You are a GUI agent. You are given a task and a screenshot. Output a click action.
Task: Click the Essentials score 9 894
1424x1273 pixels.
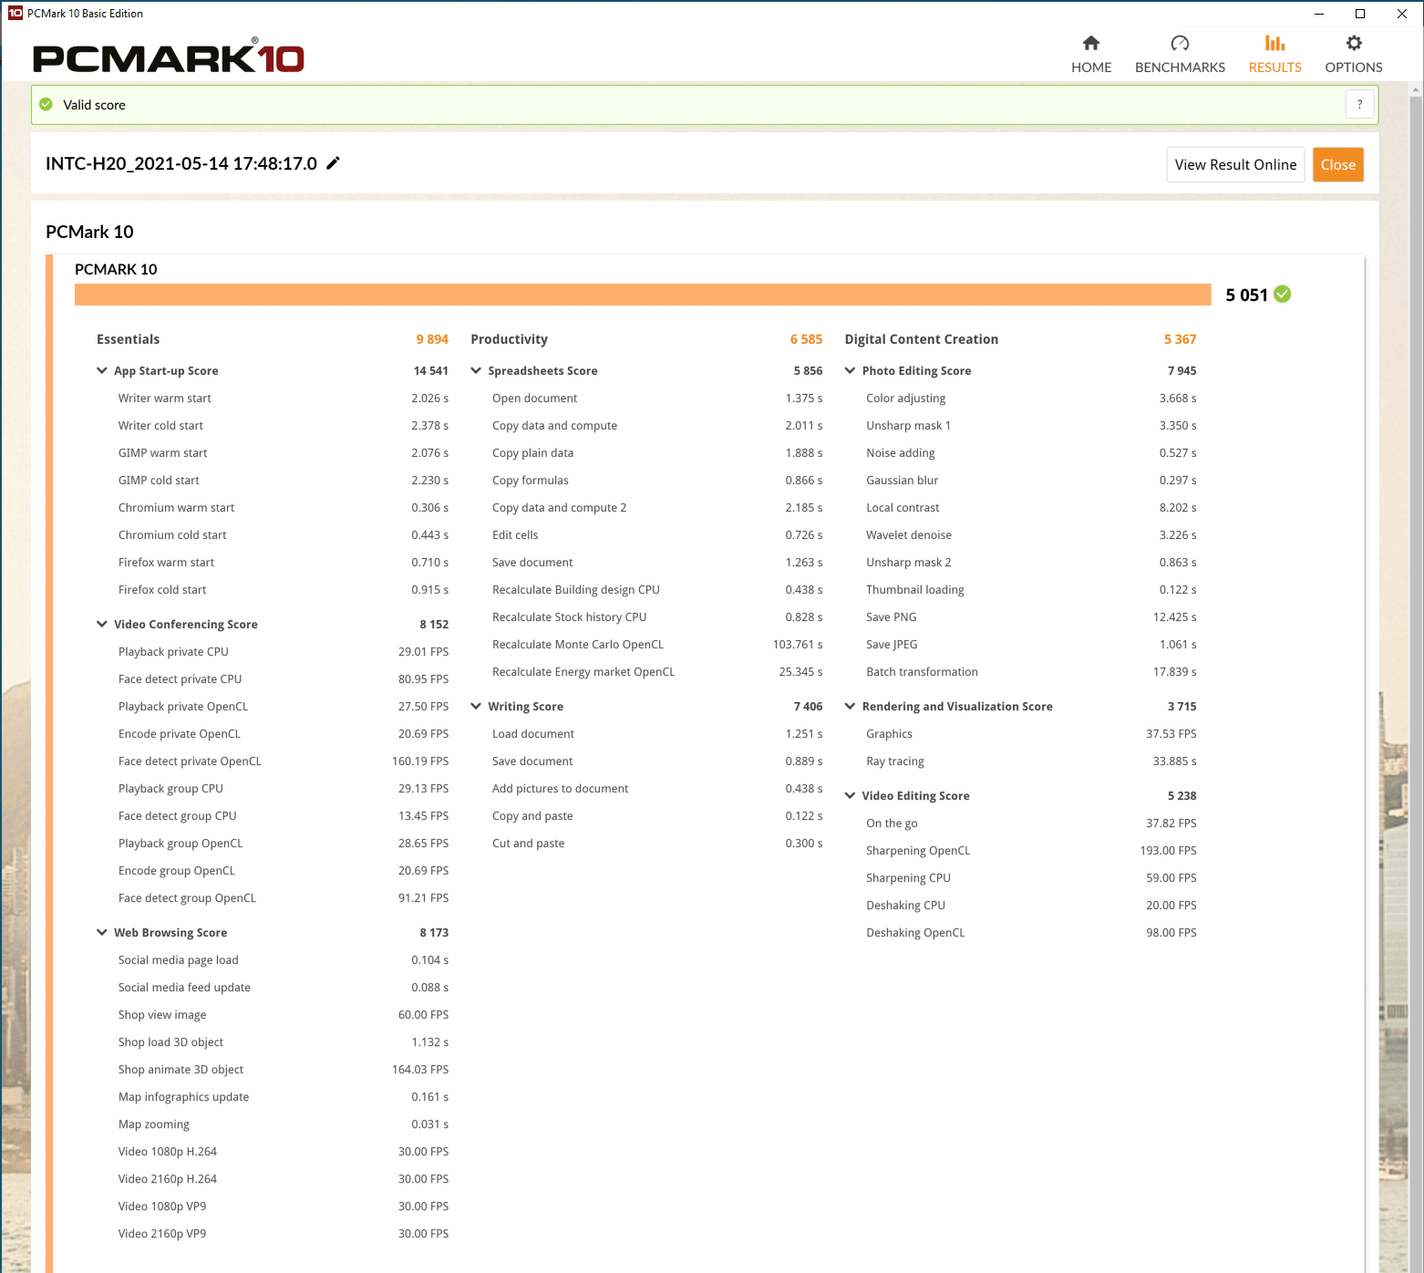432,339
